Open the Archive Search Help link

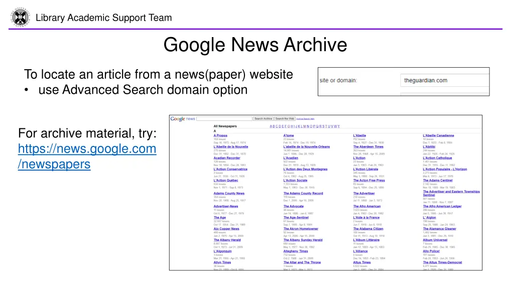click(x=305, y=119)
